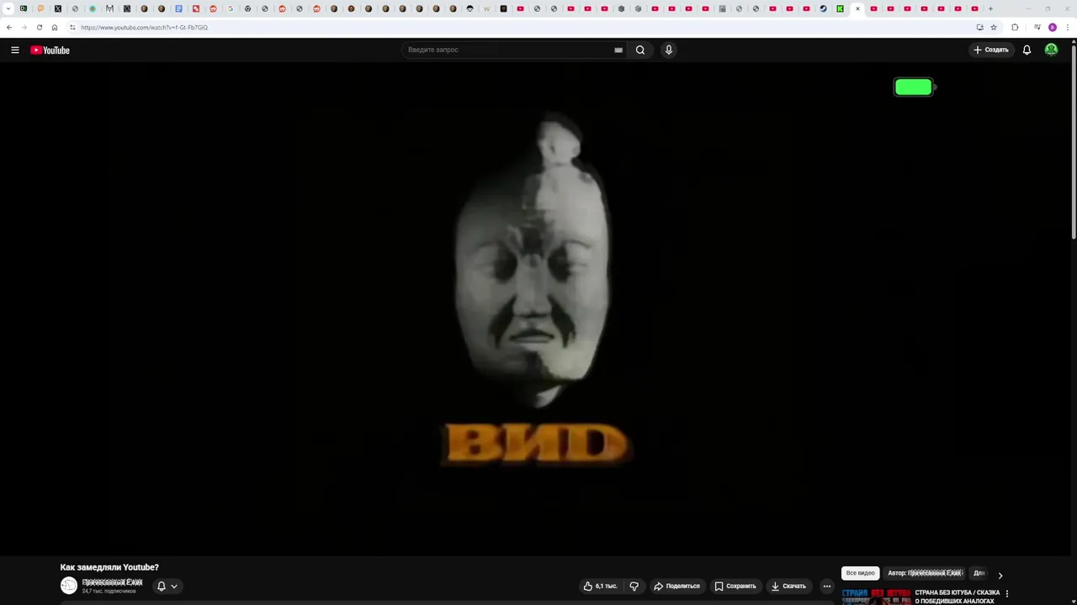Switch to the Wikipedia tab

tap(486, 8)
